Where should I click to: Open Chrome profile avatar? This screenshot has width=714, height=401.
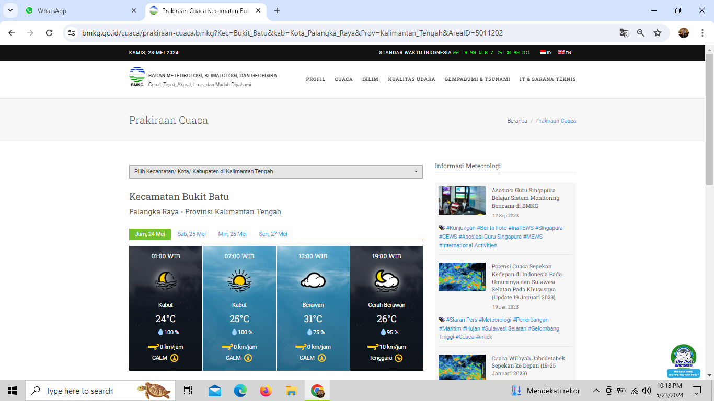tap(684, 33)
